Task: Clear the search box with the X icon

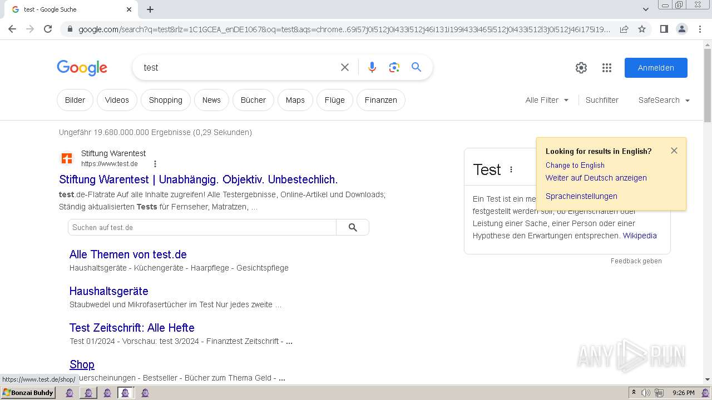Action: click(345, 67)
